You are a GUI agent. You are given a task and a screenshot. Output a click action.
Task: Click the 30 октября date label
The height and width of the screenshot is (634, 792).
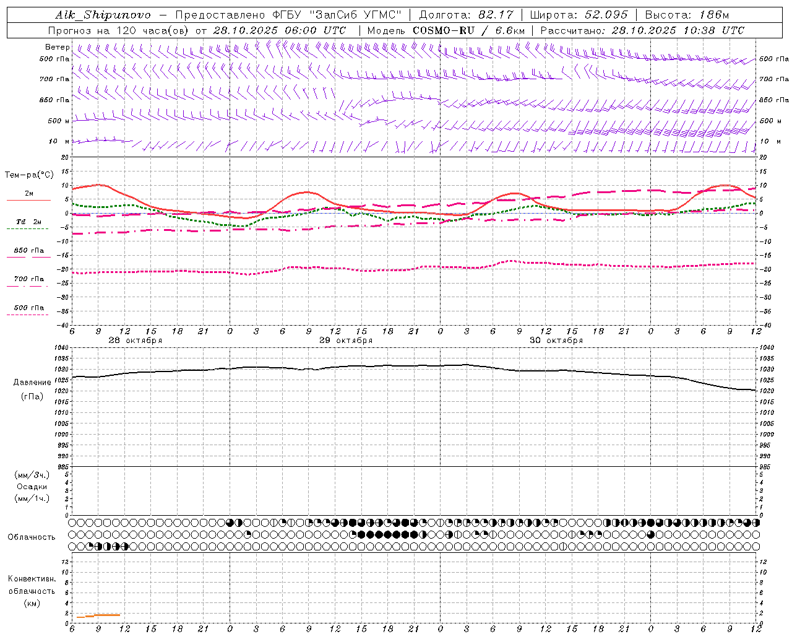[x=556, y=341]
